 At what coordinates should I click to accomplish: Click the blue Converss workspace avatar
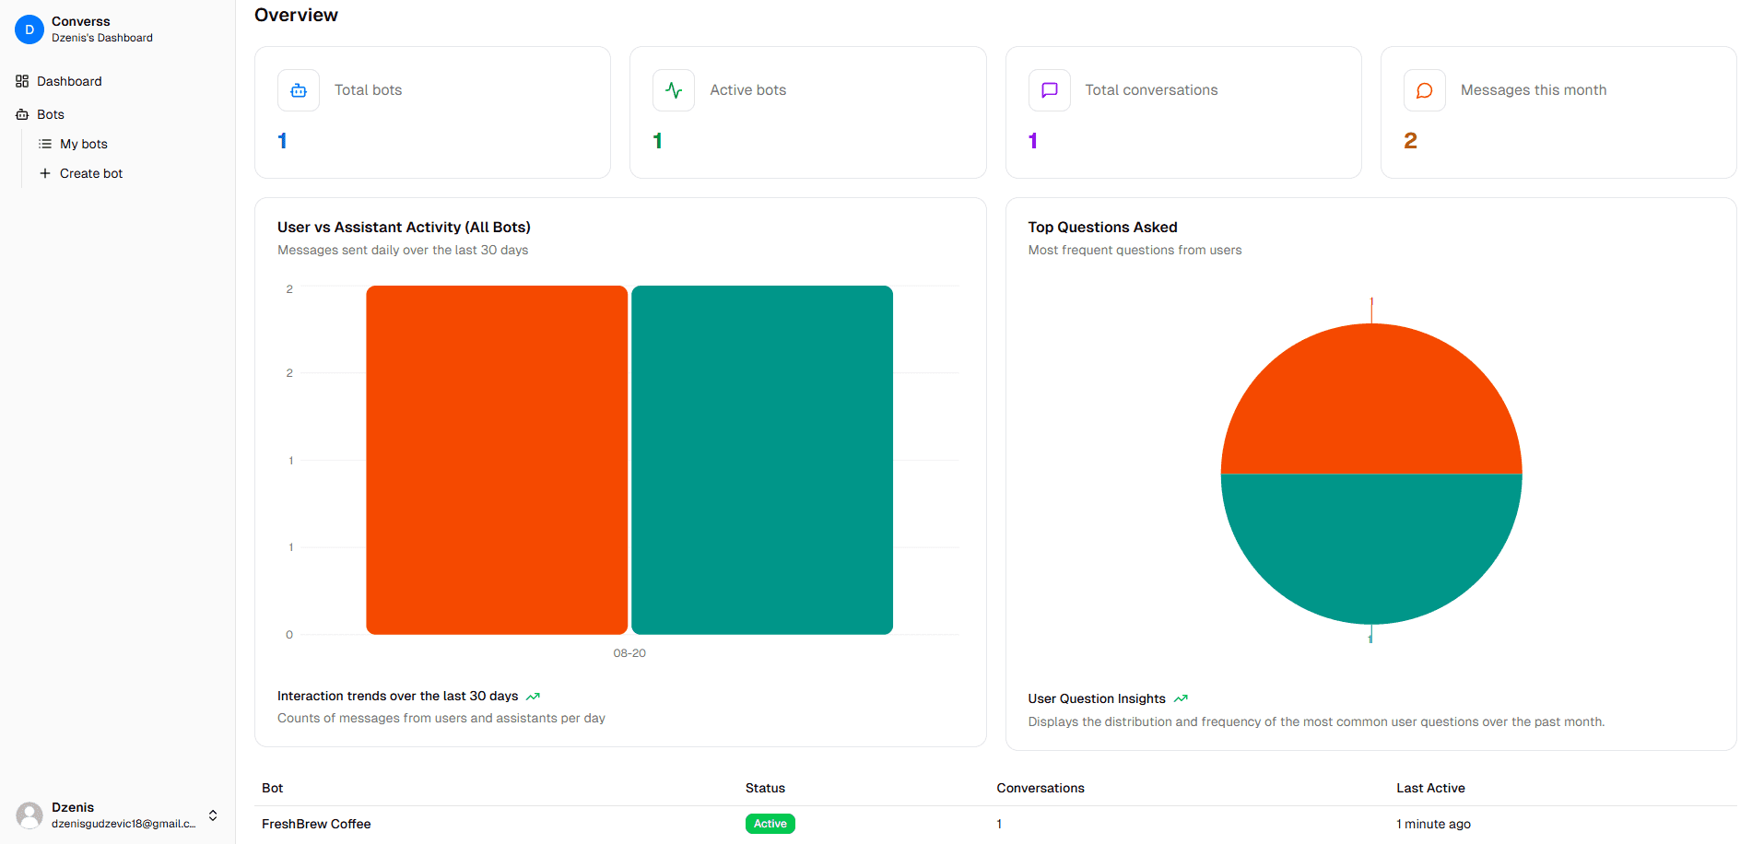[29, 29]
